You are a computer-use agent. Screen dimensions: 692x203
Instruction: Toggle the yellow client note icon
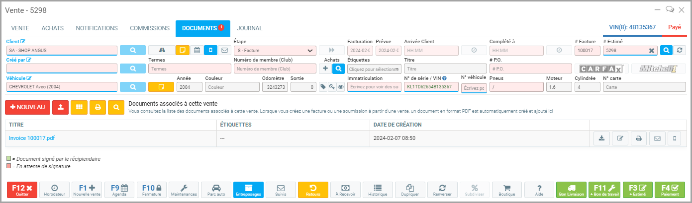pos(183,50)
